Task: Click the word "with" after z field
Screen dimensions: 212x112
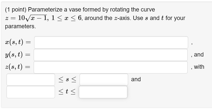Action: tap(199, 67)
